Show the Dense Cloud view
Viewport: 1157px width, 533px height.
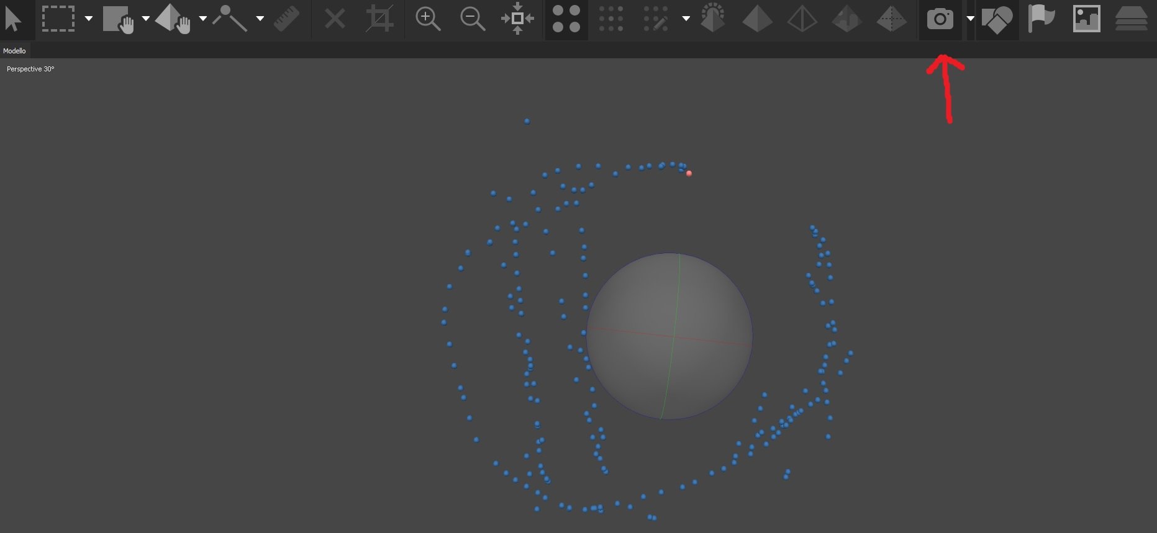coord(611,19)
